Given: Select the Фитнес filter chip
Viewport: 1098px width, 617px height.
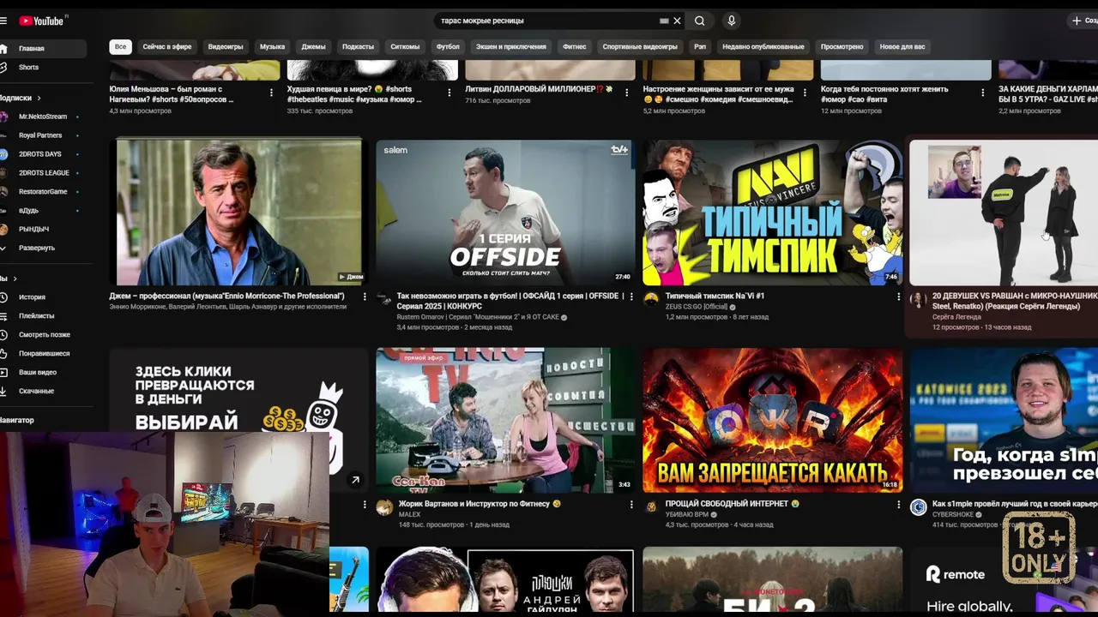Looking at the screenshot, I should tap(575, 47).
